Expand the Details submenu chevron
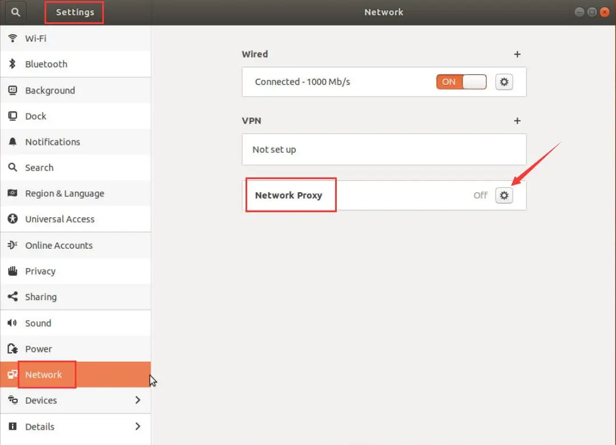The width and height of the screenshot is (616, 445). pyautogui.click(x=138, y=426)
